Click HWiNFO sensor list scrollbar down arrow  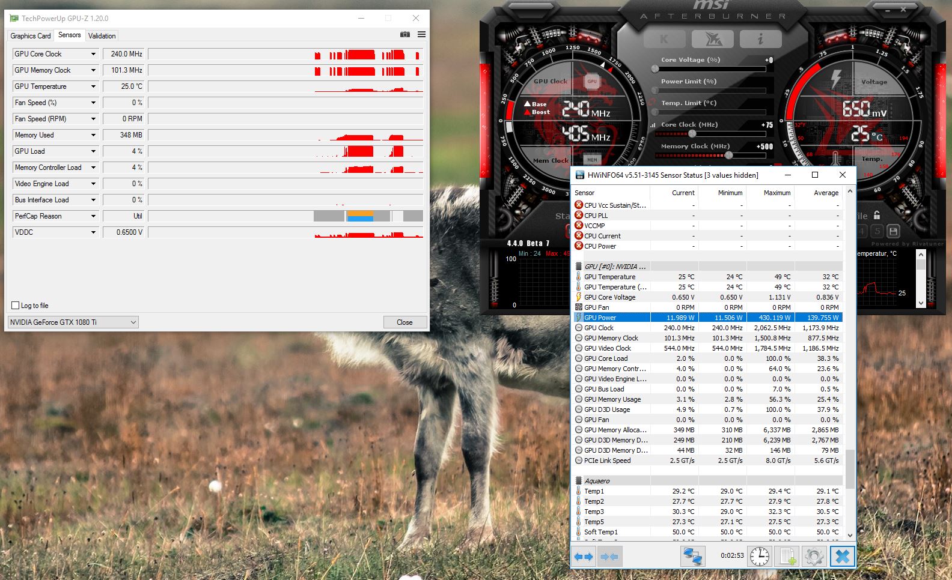[850, 535]
